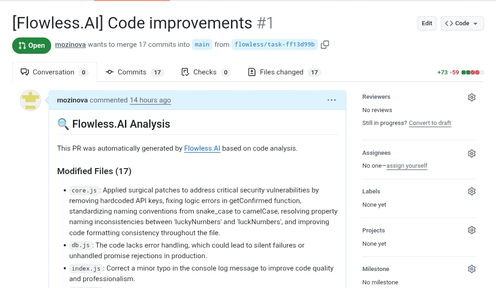Open the Projects settings gear
The height and width of the screenshot is (288, 496).
(x=472, y=230)
